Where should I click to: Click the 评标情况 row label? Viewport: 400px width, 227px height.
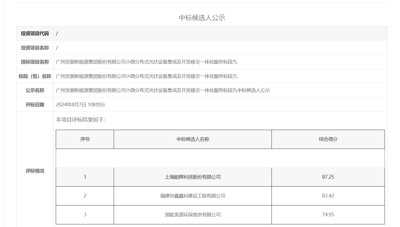point(35,171)
